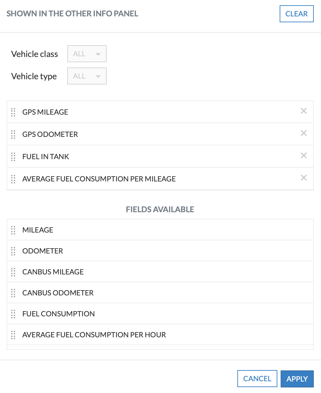Open the Vehicle class dropdown
Viewport: 321px width, 393px height.
87,54
